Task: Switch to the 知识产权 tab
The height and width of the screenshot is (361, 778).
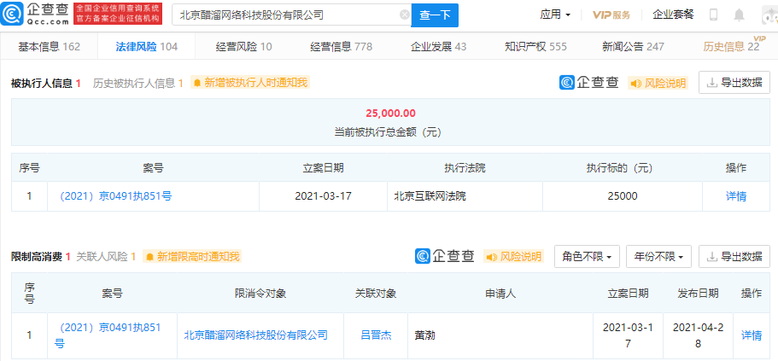Action: (x=535, y=47)
